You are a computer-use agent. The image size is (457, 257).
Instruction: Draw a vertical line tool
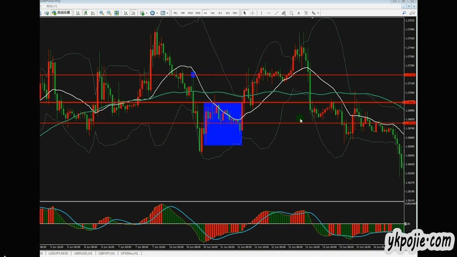(x=262, y=13)
